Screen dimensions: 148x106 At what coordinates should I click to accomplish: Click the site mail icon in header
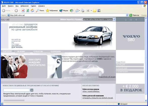[x=131, y=20]
